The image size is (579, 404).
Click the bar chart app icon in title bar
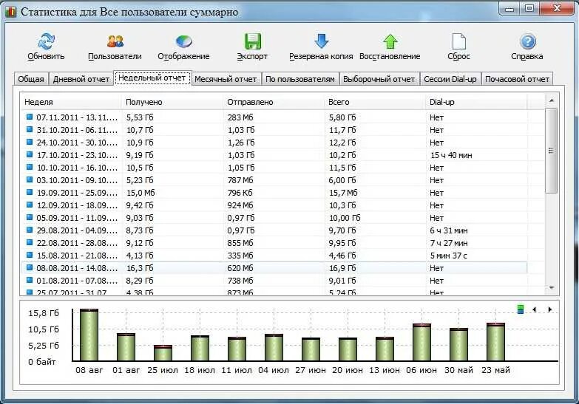click(x=10, y=12)
